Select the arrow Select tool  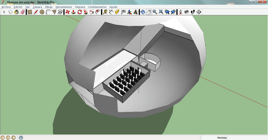coord(4,12)
